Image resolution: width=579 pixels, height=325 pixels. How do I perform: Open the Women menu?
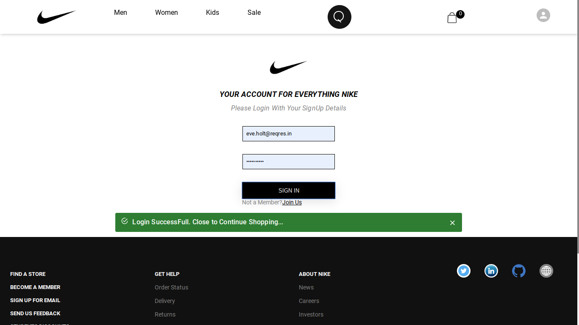[x=167, y=13]
